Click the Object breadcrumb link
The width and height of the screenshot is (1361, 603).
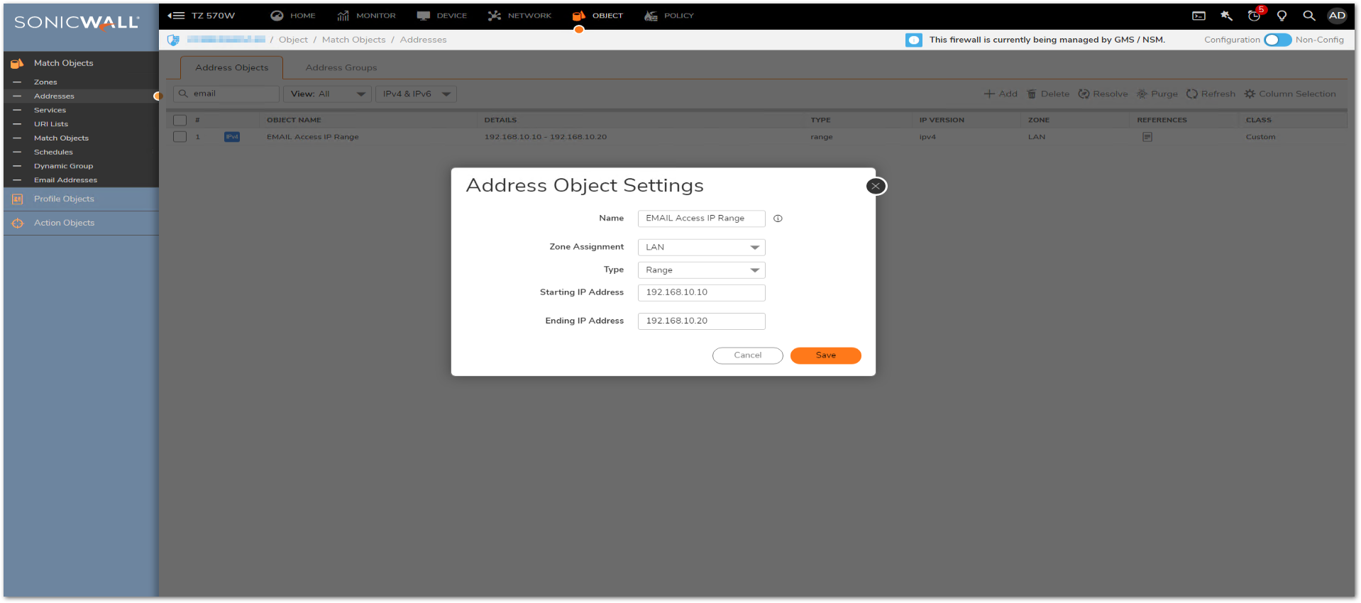(293, 40)
